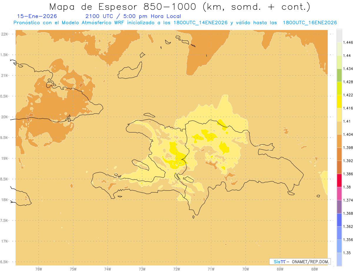Click the pale yellow 1.41–1.416 legend swatch

(x=339, y=115)
